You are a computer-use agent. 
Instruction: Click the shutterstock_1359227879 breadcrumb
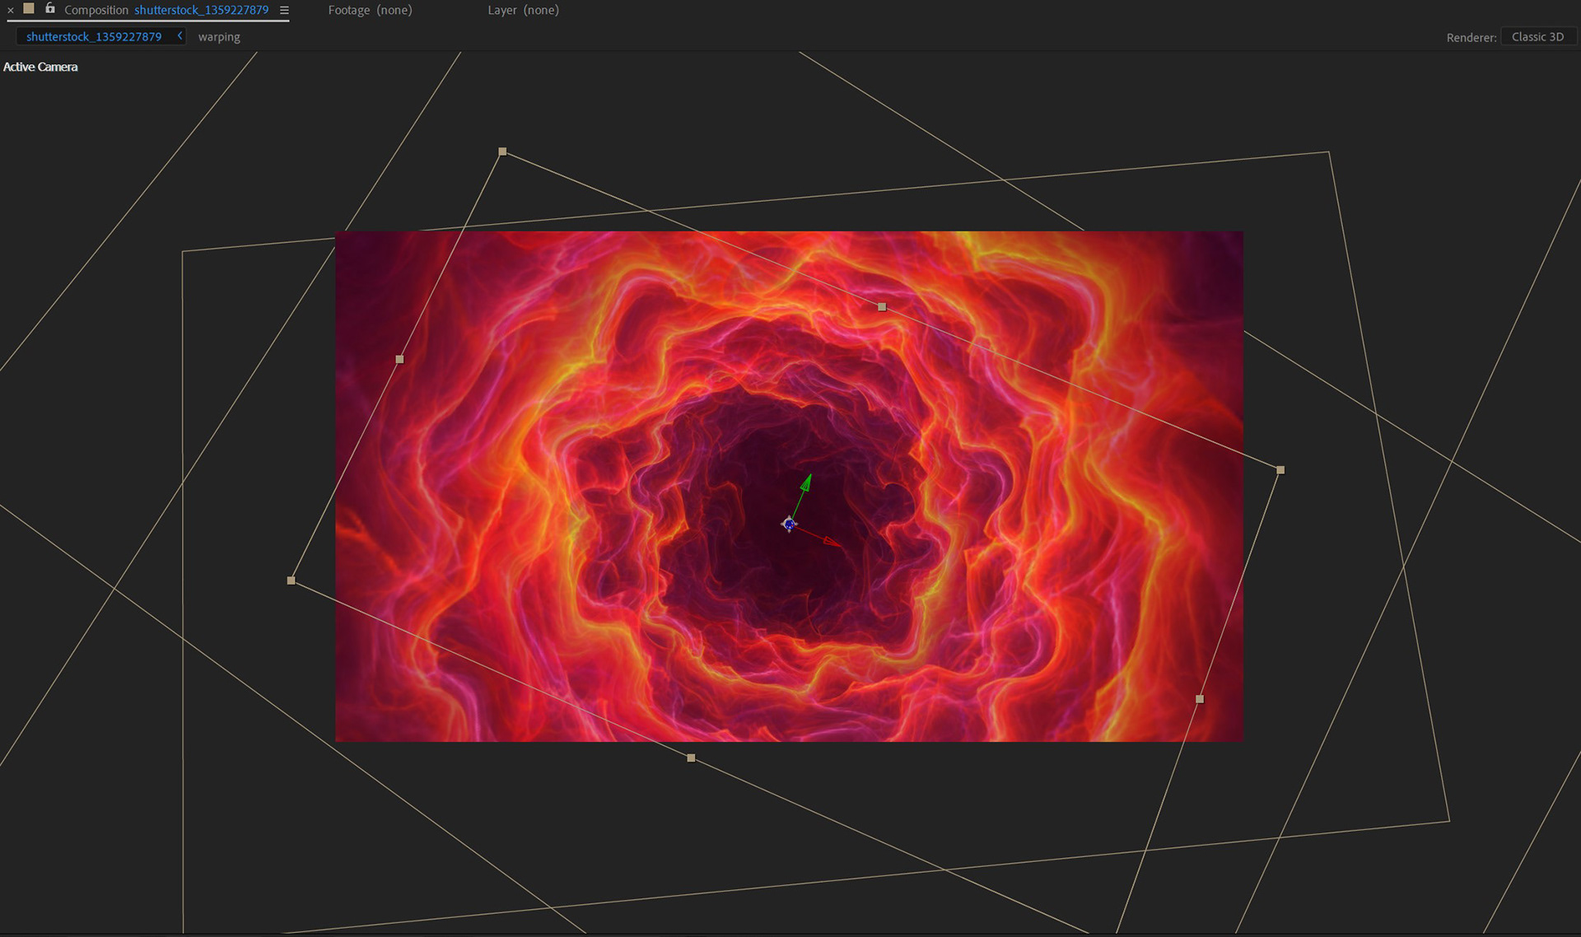pos(94,37)
